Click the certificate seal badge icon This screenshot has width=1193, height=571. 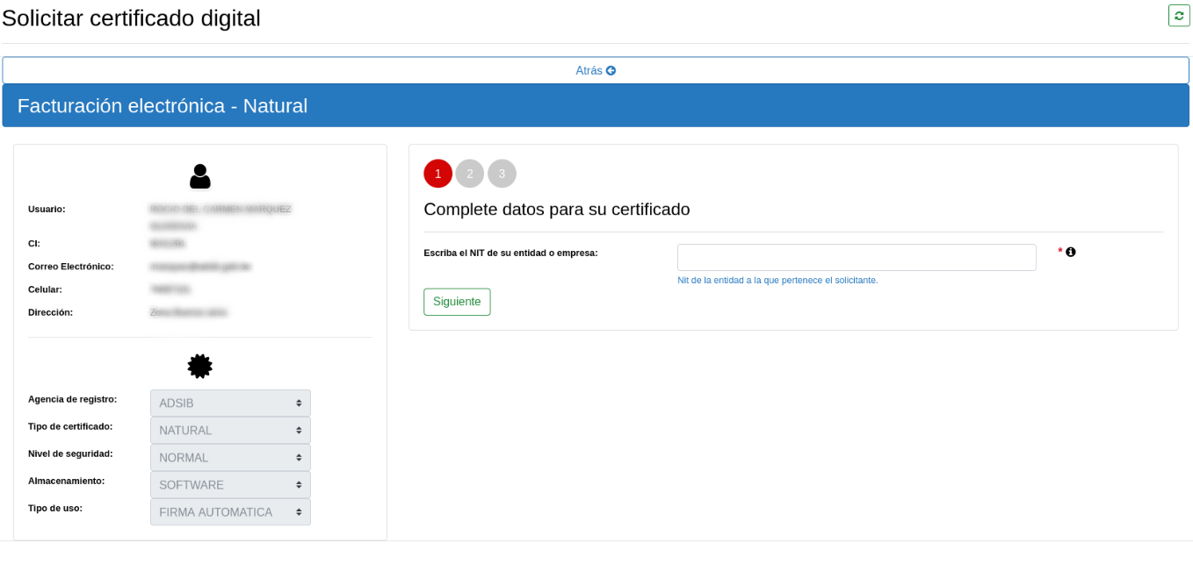[200, 367]
